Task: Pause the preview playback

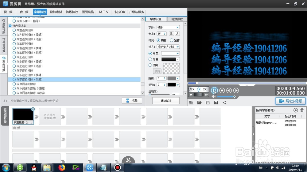Action: 214,90
